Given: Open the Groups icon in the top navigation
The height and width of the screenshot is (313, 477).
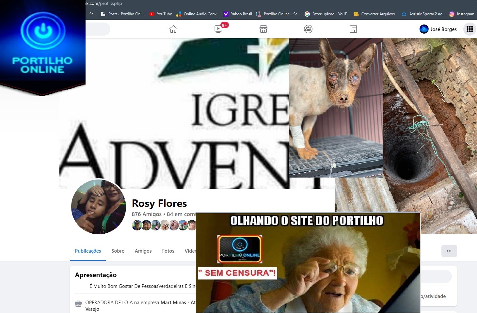Looking at the screenshot, I should click(x=308, y=29).
